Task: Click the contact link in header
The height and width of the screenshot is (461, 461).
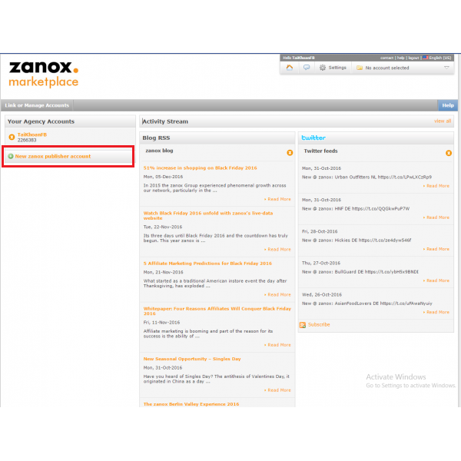Action: (386, 58)
